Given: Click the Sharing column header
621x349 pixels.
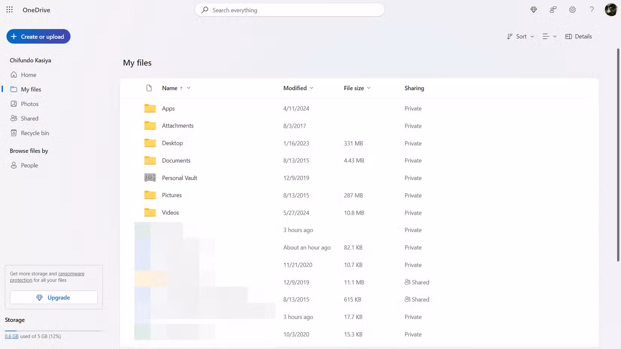Looking at the screenshot, I should coord(414,88).
